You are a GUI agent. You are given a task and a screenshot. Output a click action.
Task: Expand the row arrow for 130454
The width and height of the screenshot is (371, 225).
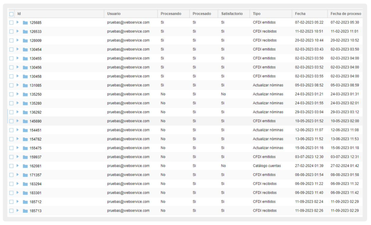click(x=17, y=49)
